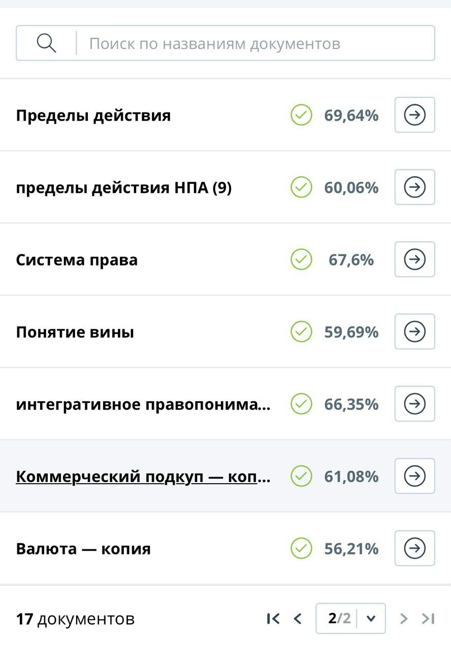The image size is (451, 651).
Task: Open the Система права document
Action: click(77, 260)
